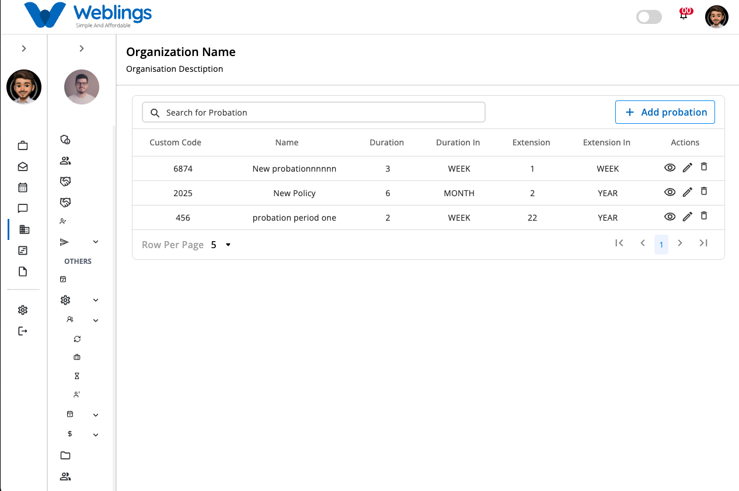Click the person with exclamation mark icon
This screenshot has width=739, height=491.
76,395
